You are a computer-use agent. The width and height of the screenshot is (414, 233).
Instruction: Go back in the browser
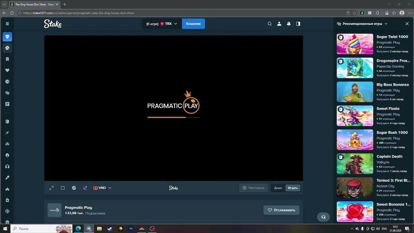pos(4,13)
